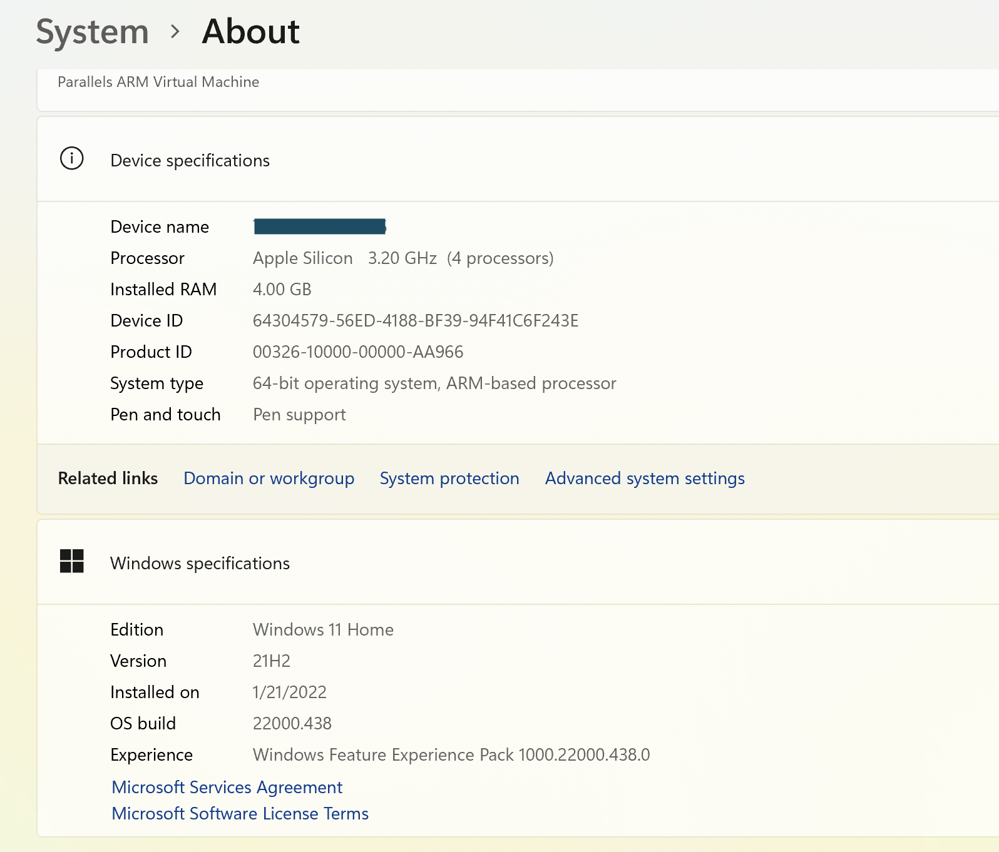Select 'Windows Feature Experience Pack' value
This screenshot has width=999, height=852.
451,755
